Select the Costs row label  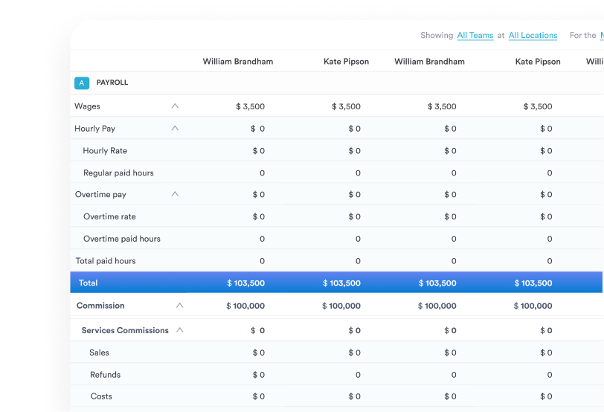coord(101,397)
